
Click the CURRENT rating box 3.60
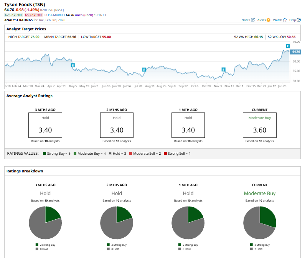pyautogui.click(x=260, y=125)
